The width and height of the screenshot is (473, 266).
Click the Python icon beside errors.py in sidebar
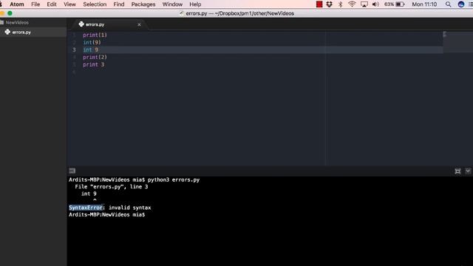7,32
